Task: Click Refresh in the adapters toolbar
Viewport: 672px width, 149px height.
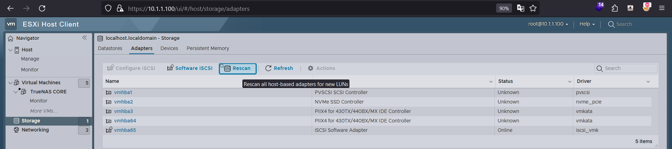Action: (279, 68)
